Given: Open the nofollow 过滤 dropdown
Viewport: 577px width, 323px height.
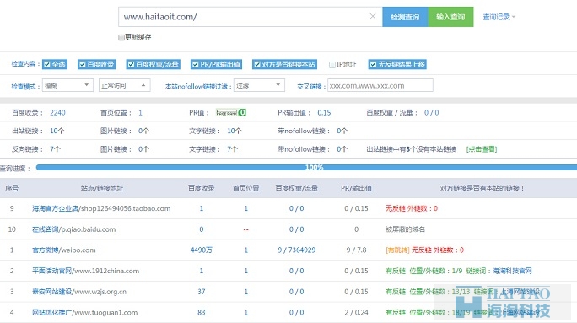Looking at the screenshot, I should 259,85.
